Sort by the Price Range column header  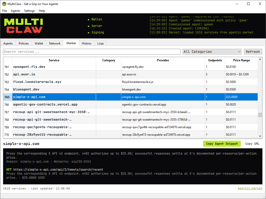pos(241,60)
